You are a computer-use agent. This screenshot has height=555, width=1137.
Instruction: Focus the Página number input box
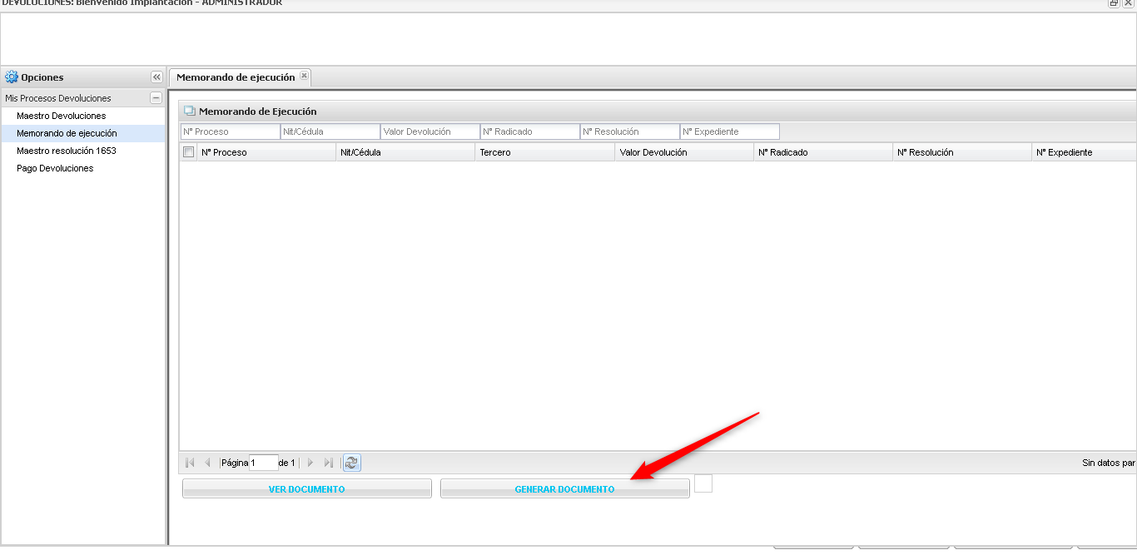click(263, 463)
